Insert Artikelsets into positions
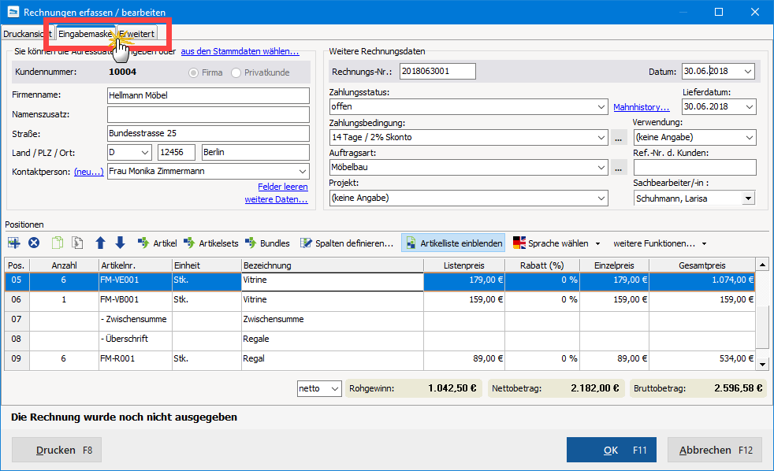774x471 pixels. coord(210,243)
